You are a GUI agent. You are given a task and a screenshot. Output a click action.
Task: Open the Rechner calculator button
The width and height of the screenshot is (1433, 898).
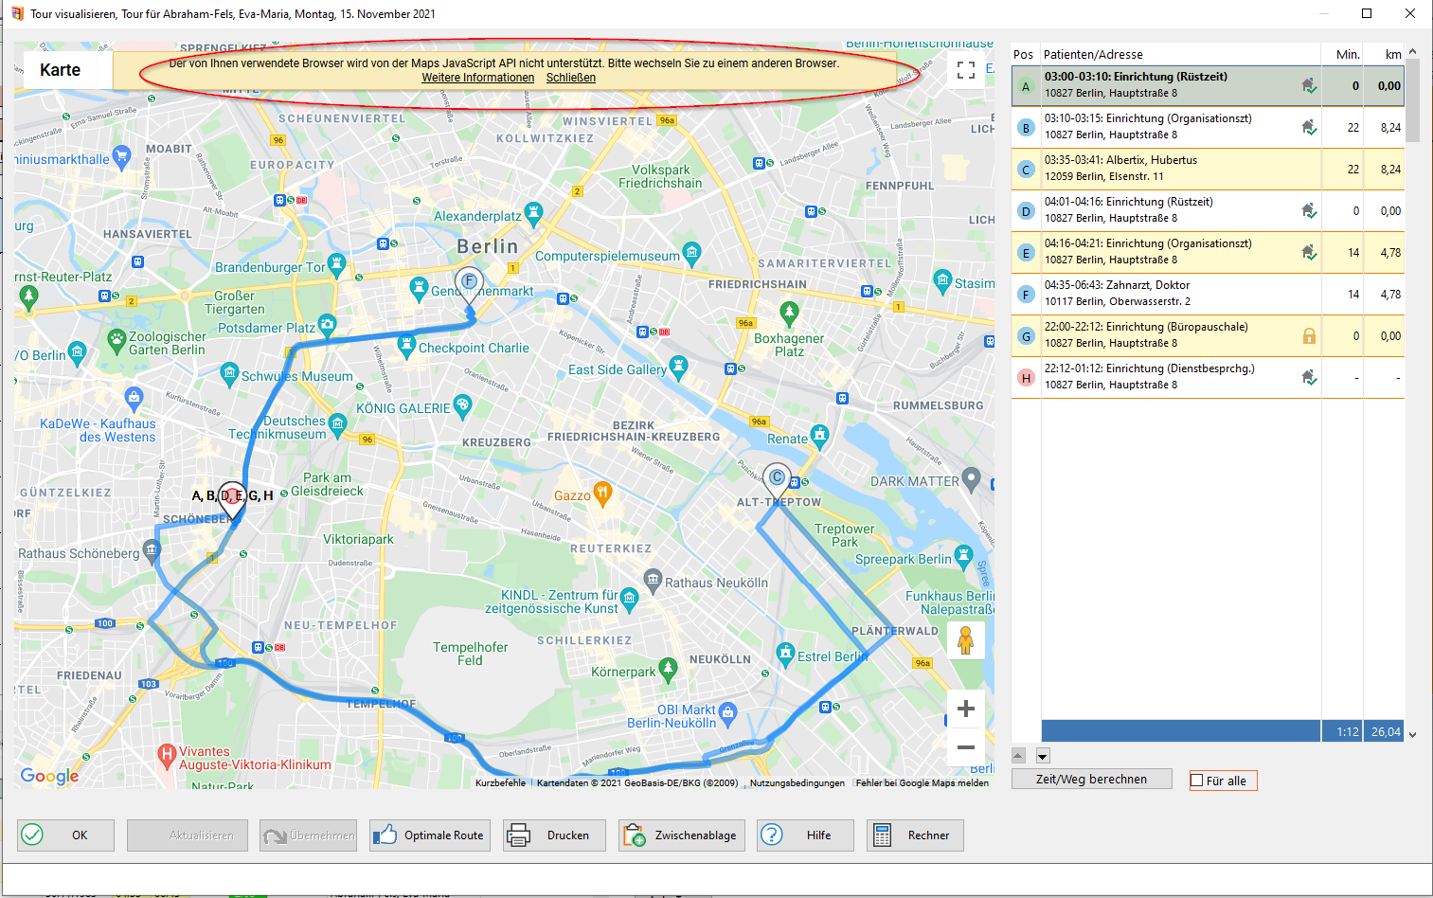click(915, 835)
